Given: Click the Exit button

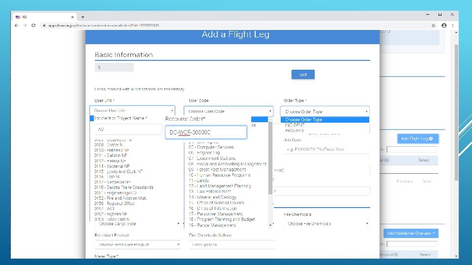Looking at the screenshot, I should pyautogui.click(x=303, y=75).
